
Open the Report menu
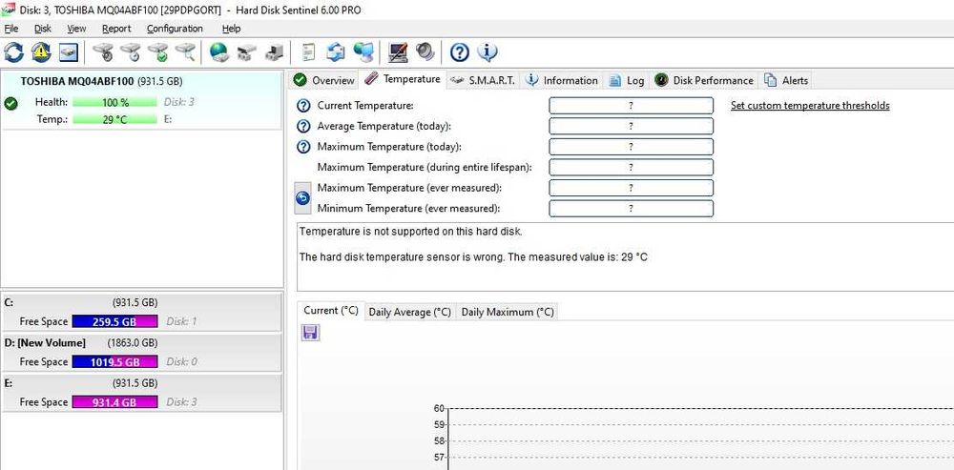tap(116, 29)
